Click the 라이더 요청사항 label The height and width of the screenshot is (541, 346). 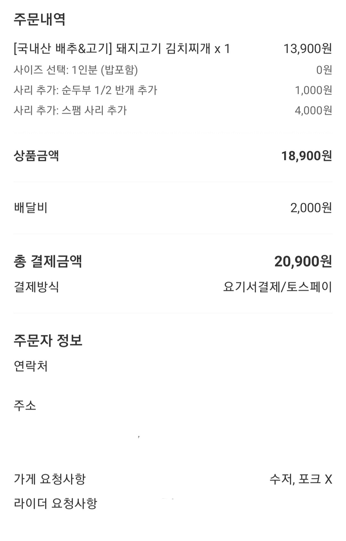55,503
